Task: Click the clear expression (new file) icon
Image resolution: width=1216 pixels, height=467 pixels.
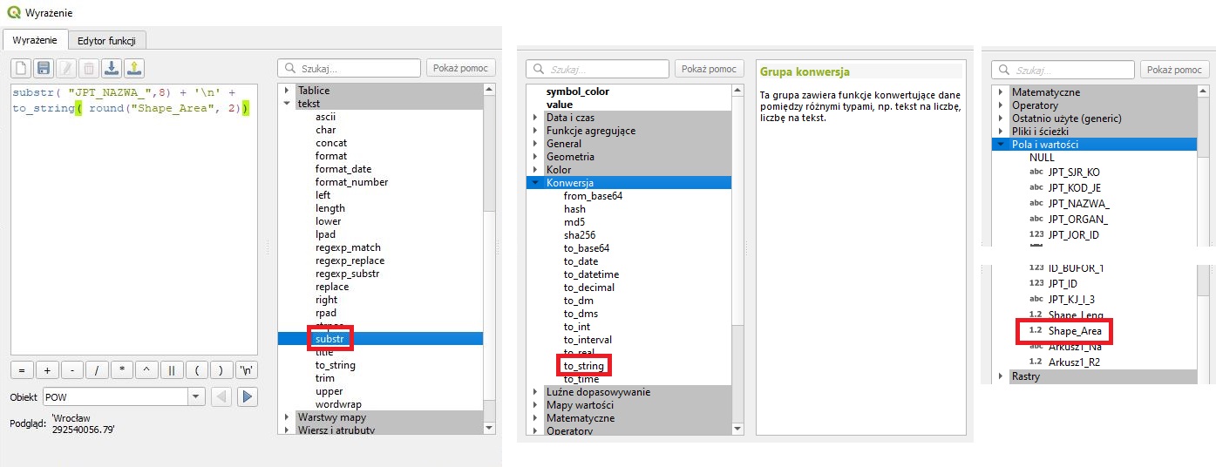Action: click(21, 68)
